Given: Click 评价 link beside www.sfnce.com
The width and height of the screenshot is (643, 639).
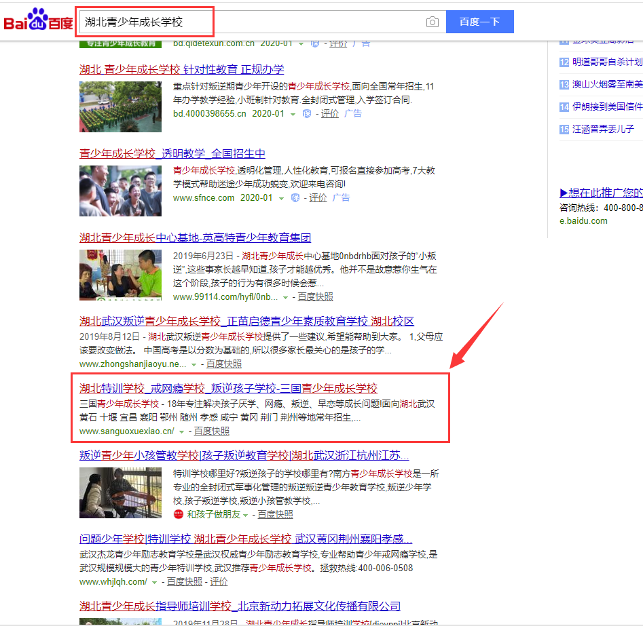Looking at the screenshot, I should tap(318, 197).
